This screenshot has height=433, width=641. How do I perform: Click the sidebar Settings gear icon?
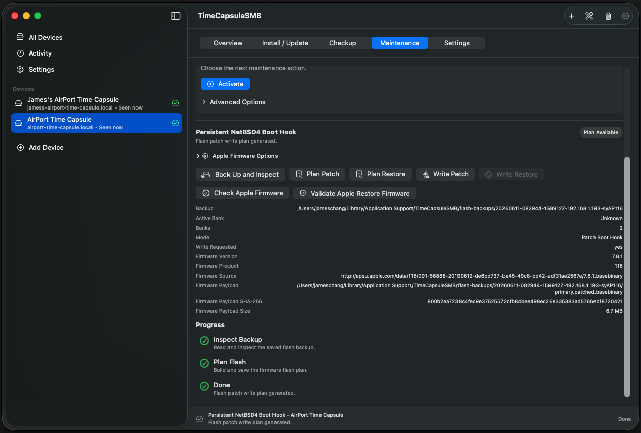tap(20, 69)
